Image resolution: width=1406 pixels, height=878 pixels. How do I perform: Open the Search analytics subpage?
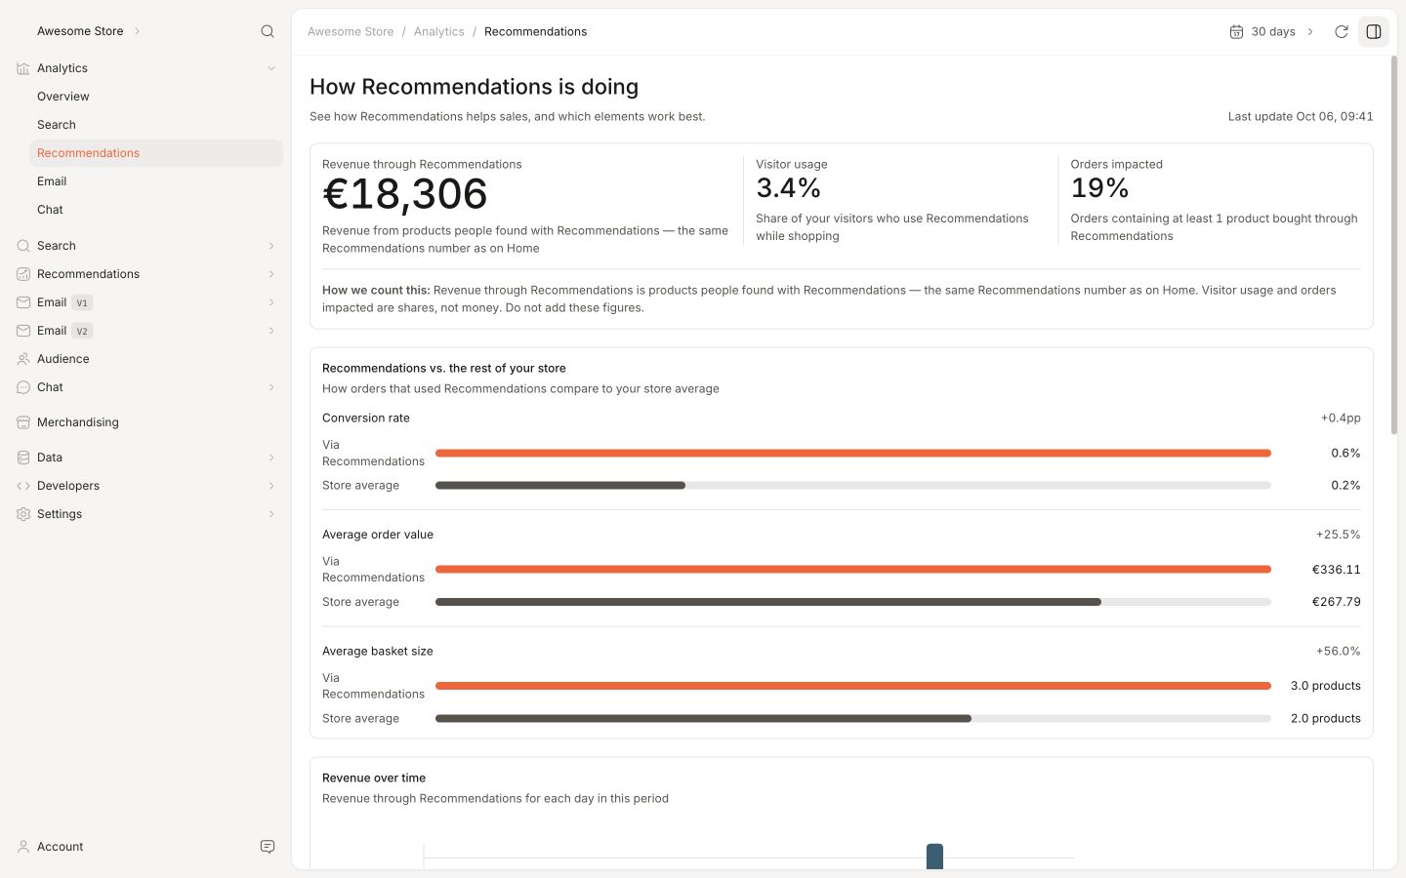coord(156,125)
